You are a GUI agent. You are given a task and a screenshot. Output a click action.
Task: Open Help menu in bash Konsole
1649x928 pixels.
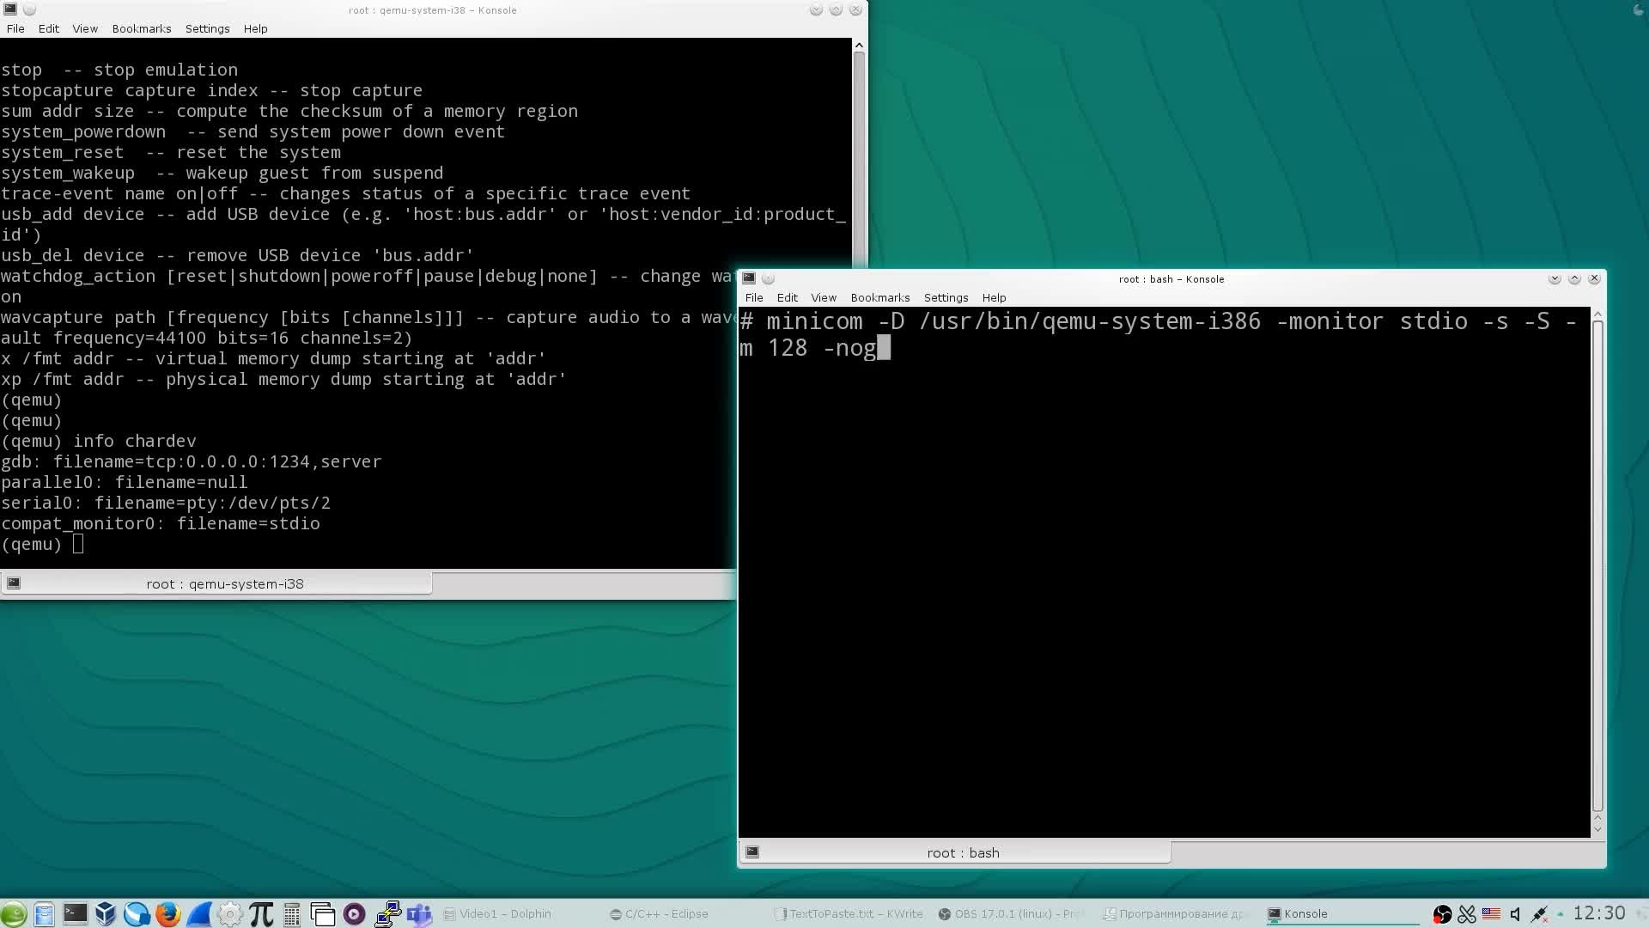994,297
